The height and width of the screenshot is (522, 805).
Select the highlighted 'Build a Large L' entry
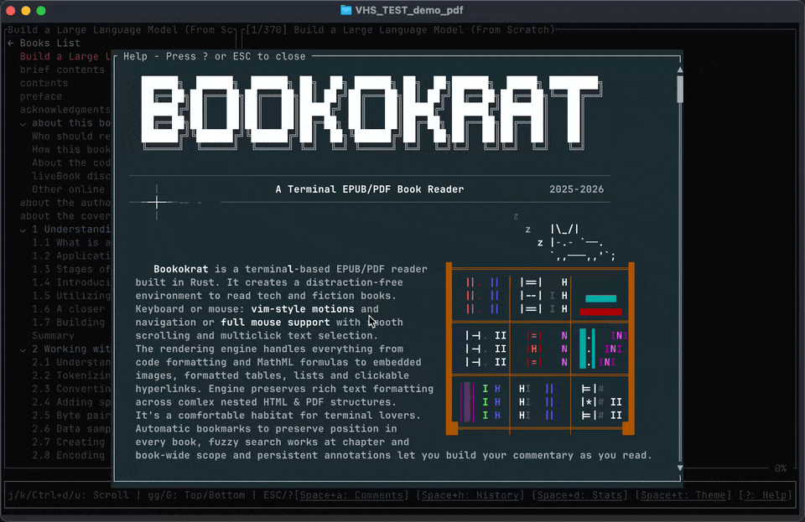(x=65, y=56)
